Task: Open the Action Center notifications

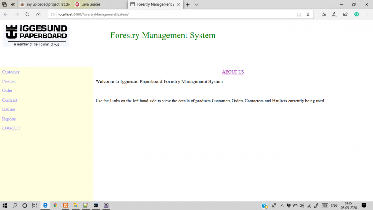Action: coord(364,206)
